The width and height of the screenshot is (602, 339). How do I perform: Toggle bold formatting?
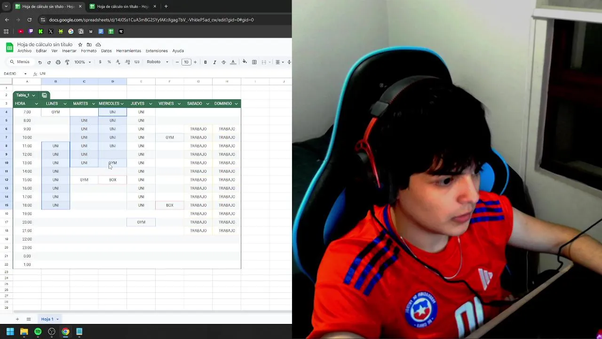(x=205, y=62)
